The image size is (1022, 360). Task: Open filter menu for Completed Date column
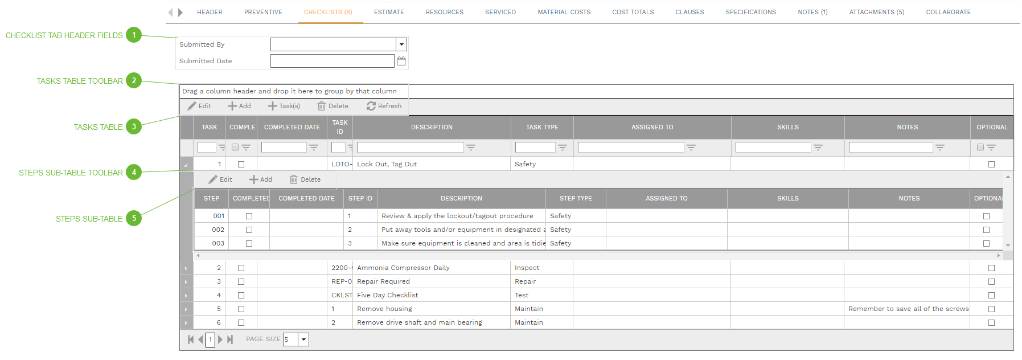coord(314,148)
